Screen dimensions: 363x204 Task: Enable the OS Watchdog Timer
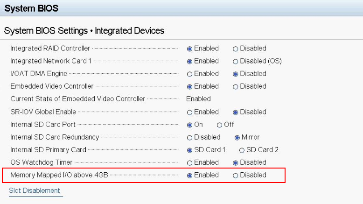pyautogui.click(x=189, y=162)
